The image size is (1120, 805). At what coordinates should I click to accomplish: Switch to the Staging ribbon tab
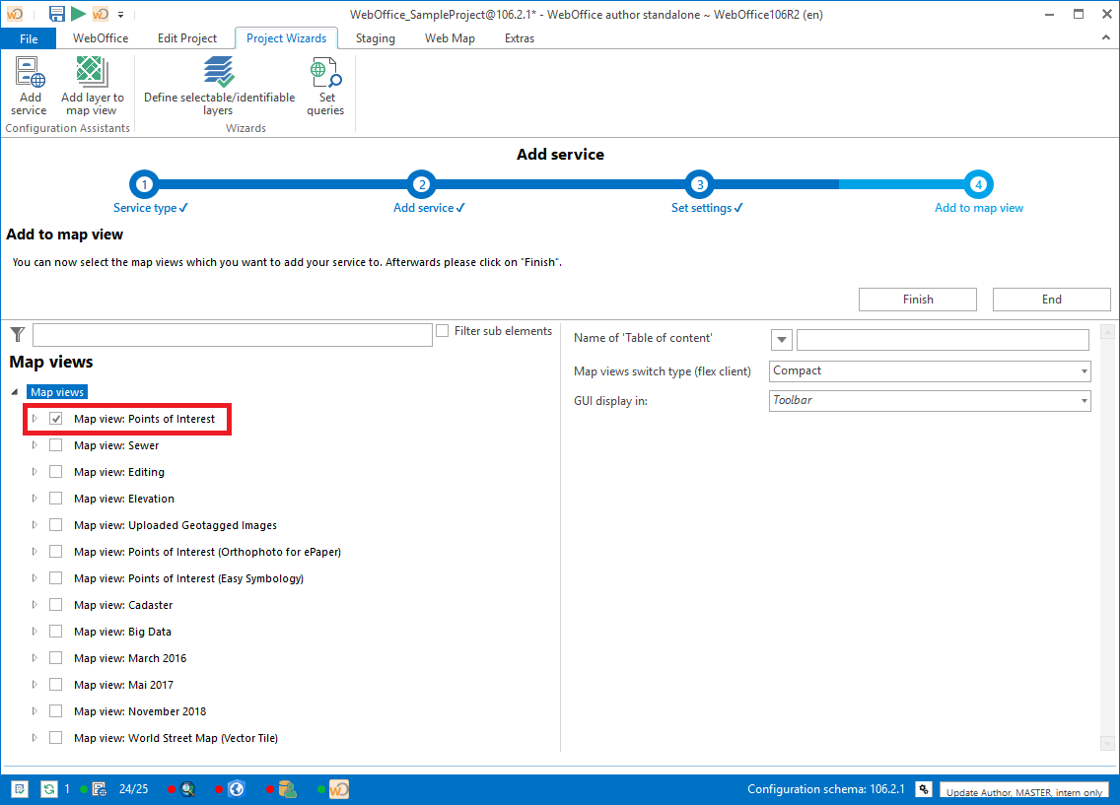click(375, 37)
